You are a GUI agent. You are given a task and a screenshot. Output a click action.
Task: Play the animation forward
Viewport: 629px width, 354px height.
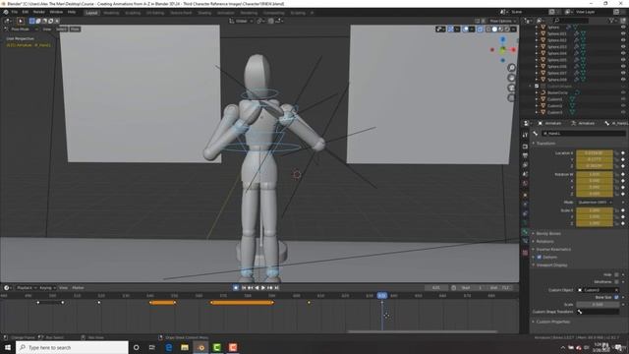click(x=263, y=288)
